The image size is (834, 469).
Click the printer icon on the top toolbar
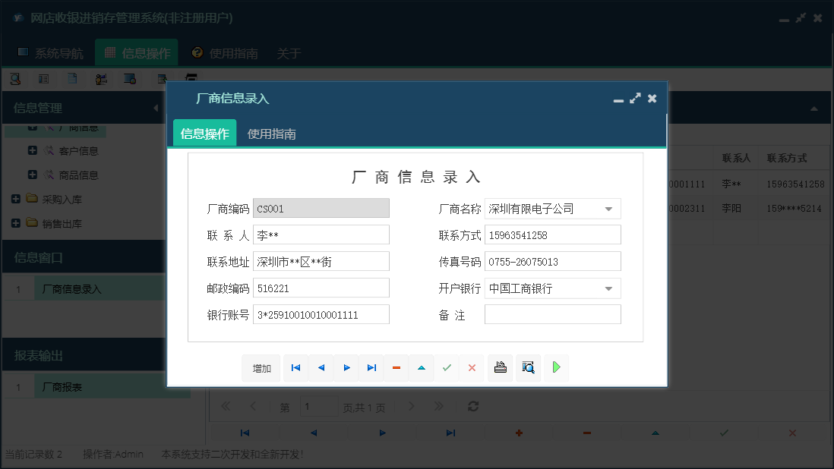coord(191,77)
